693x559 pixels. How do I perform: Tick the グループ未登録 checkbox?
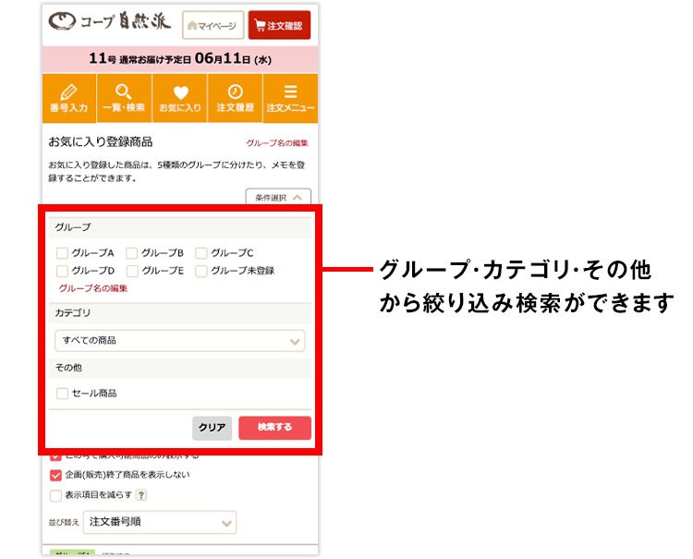(x=201, y=271)
